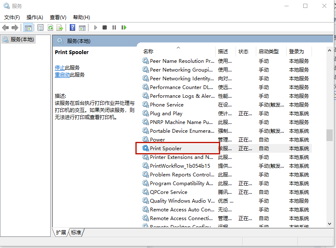336x248 pixels.
Task: Select Peer Networking Identity... service
Action: (227, 79)
